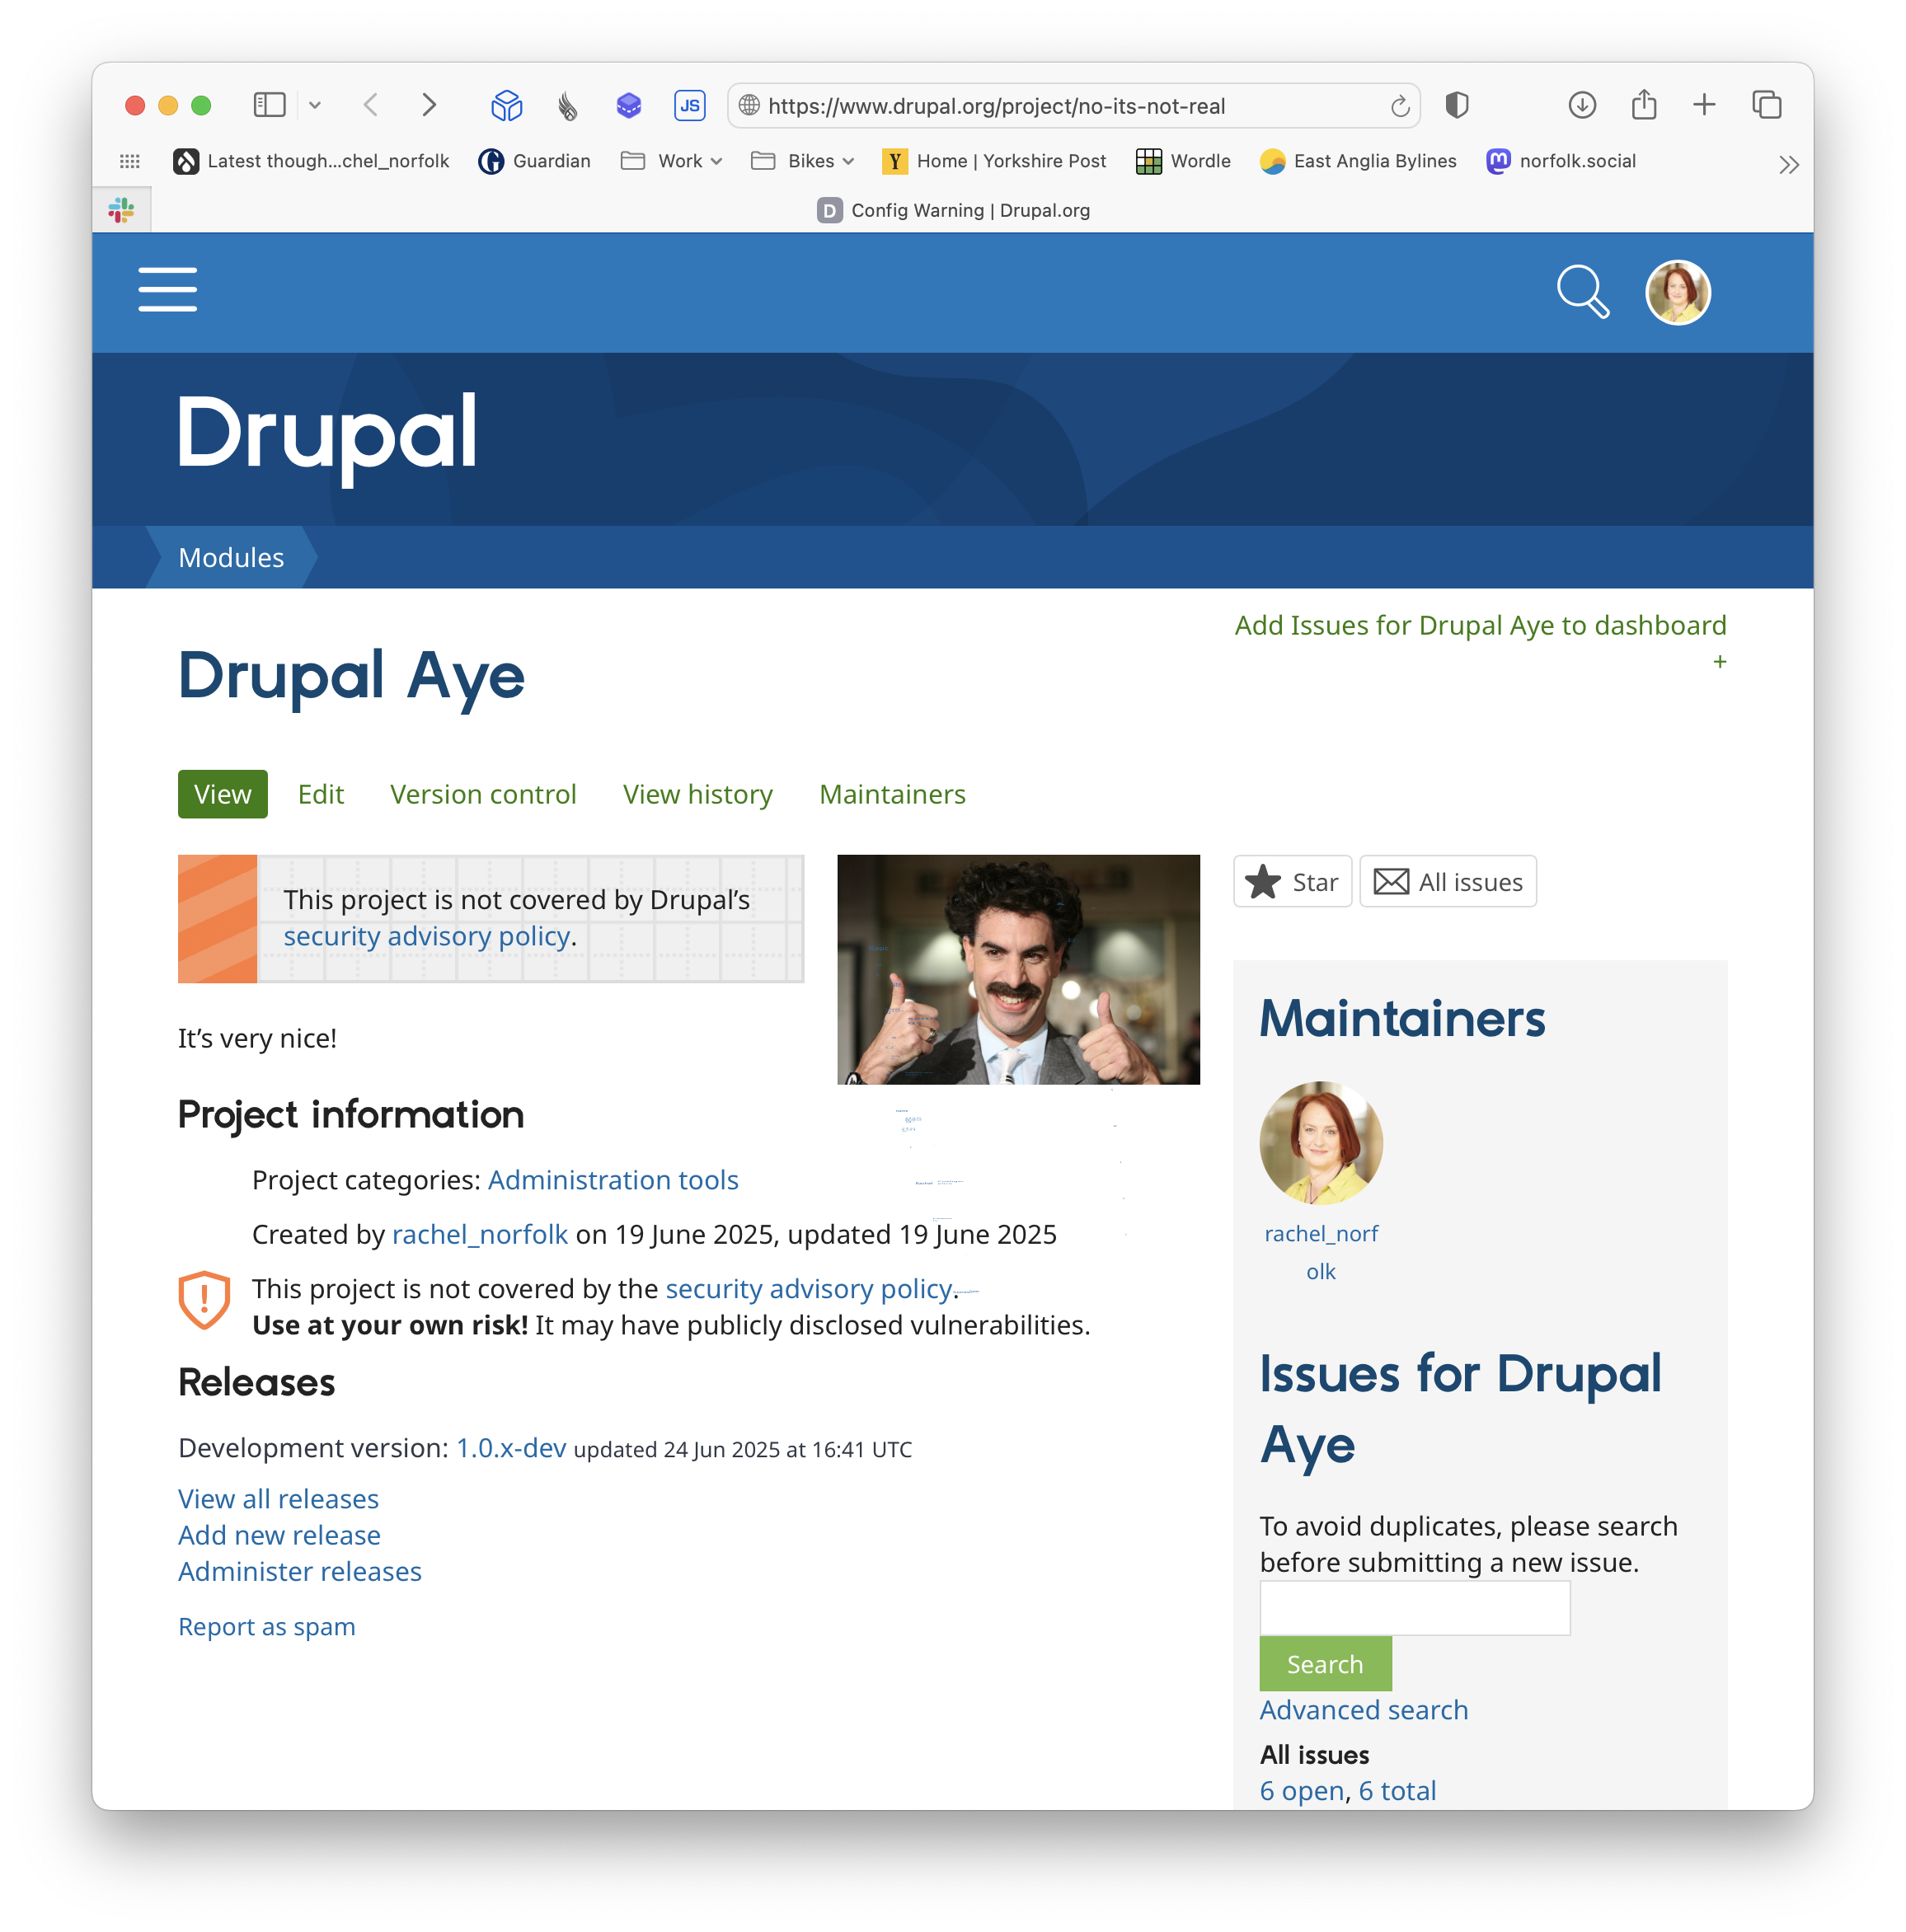The width and height of the screenshot is (1906, 1932).
Task: Click the orange shield warning icon
Action: pos(204,1300)
